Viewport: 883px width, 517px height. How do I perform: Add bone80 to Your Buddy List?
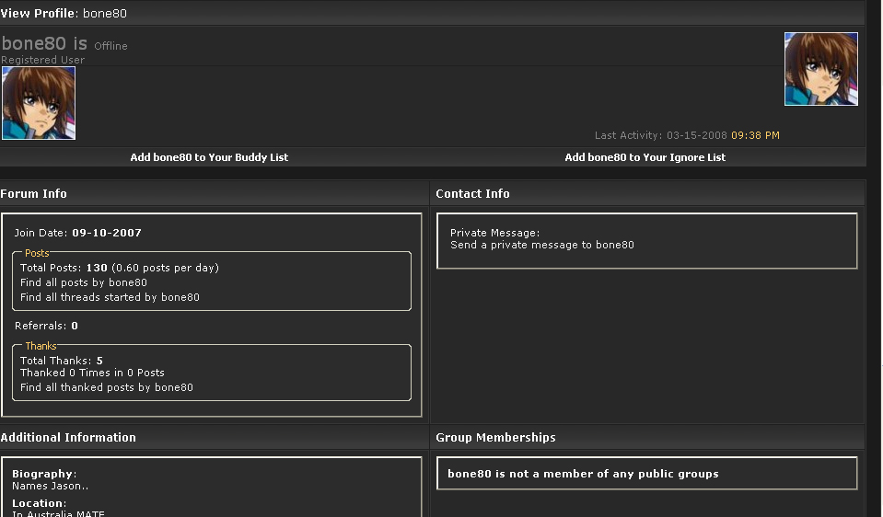tap(209, 157)
